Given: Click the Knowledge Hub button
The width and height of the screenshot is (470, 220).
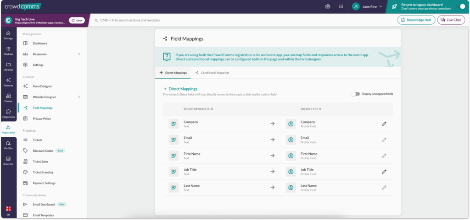Looking at the screenshot, I should 416,20.
